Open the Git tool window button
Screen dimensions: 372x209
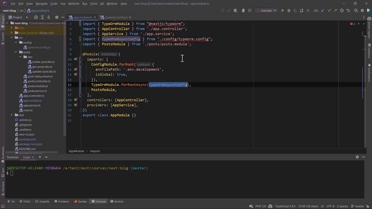pos(11,201)
